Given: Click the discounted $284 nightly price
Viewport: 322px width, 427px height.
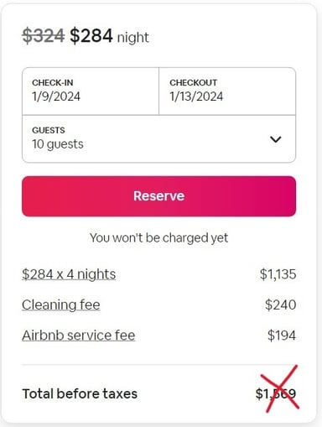Looking at the screenshot, I should (91, 36).
